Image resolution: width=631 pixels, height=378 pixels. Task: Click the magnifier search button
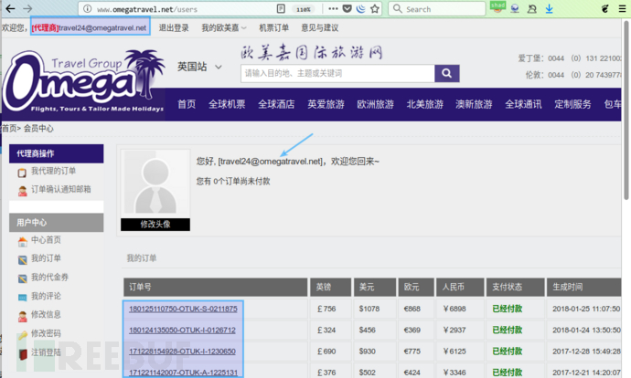point(446,74)
